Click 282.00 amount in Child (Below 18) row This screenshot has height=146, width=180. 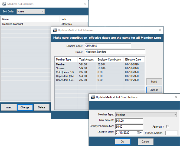[x=83, y=72]
